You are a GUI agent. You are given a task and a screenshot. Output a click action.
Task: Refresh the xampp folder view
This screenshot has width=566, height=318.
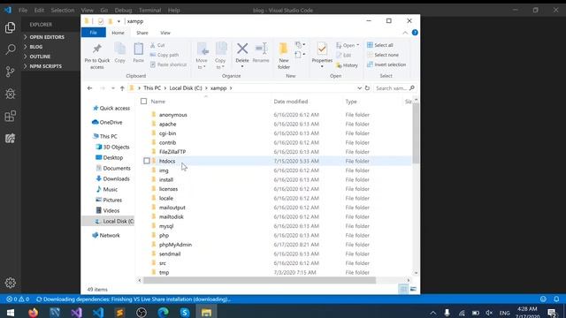point(367,88)
